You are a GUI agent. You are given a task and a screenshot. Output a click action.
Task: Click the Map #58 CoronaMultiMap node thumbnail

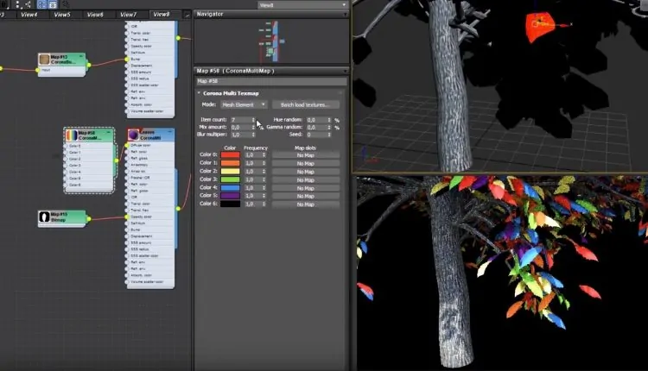[72, 135]
